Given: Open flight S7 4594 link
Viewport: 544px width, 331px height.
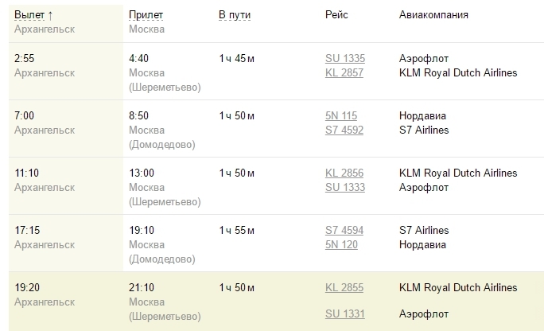Looking at the screenshot, I should (344, 230).
